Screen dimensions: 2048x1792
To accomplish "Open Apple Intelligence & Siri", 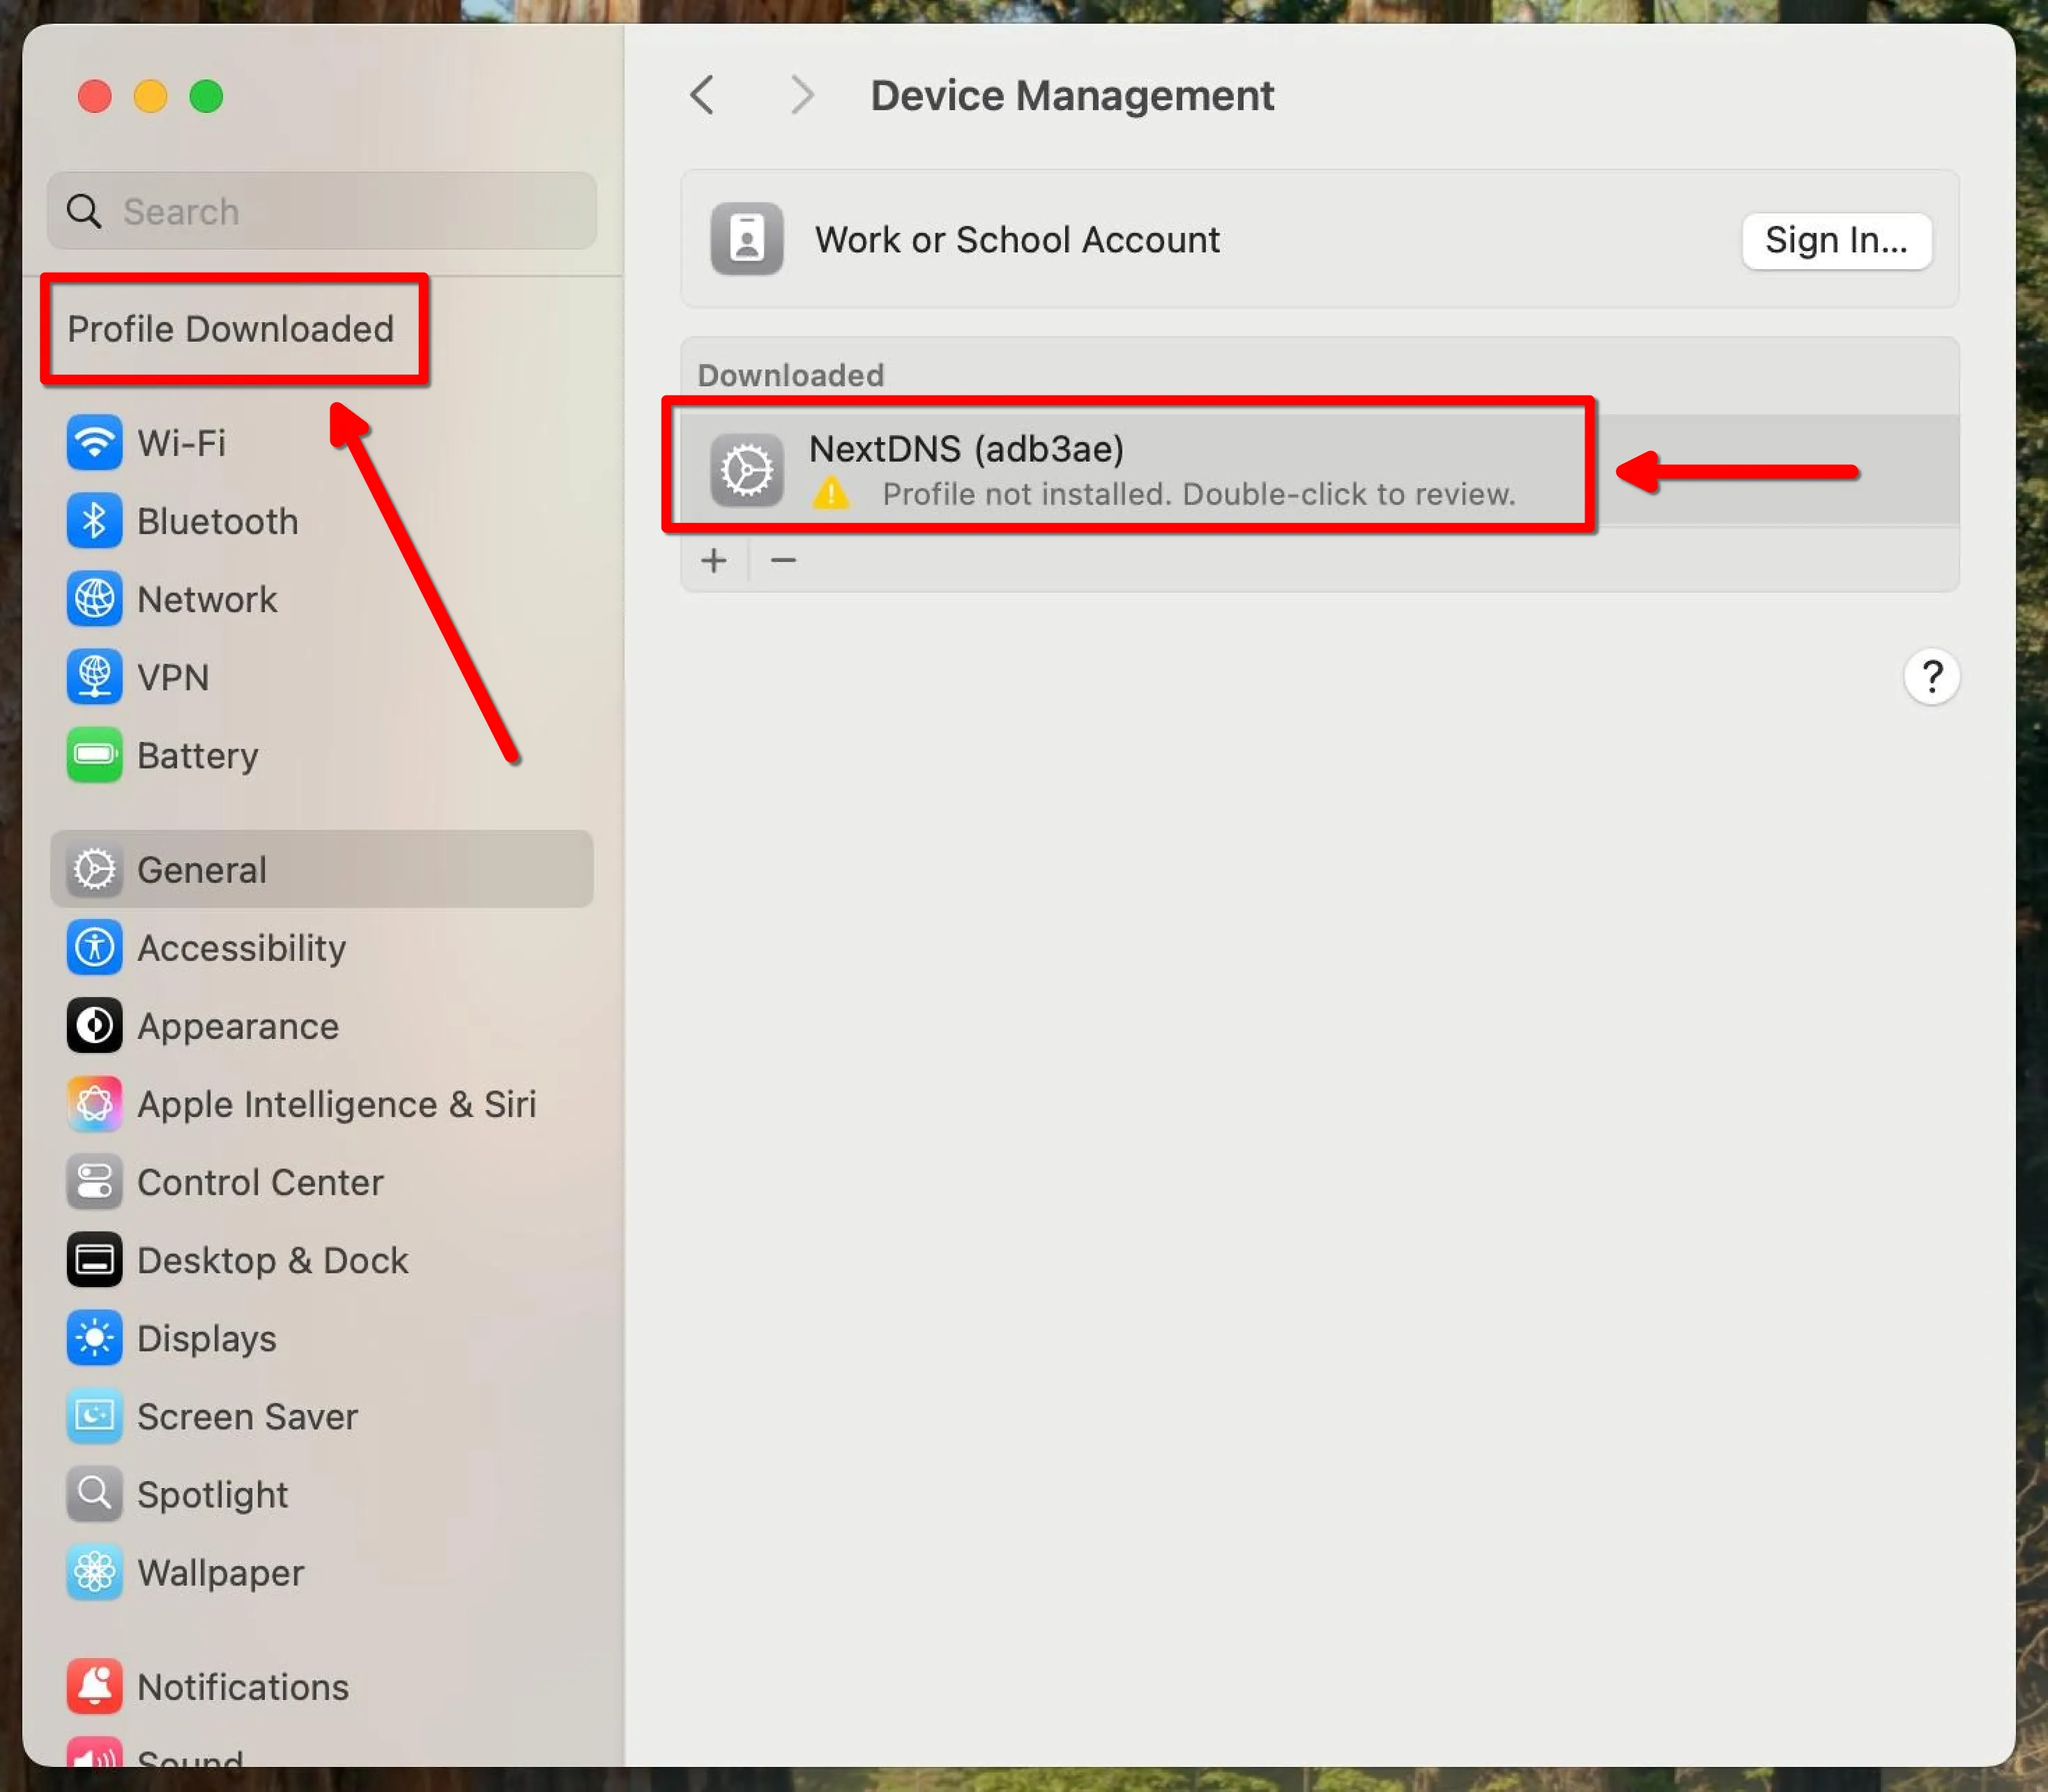I will click(x=336, y=1104).
